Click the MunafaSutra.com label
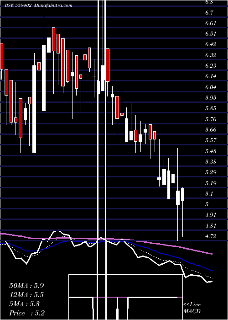Image resolution: width=228 pixels, height=320 pixels. click(53, 5)
